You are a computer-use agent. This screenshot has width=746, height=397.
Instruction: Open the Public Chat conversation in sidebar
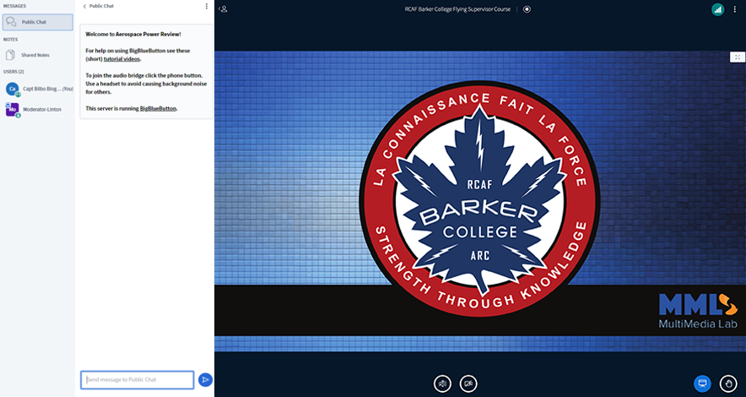[x=38, y=22]
